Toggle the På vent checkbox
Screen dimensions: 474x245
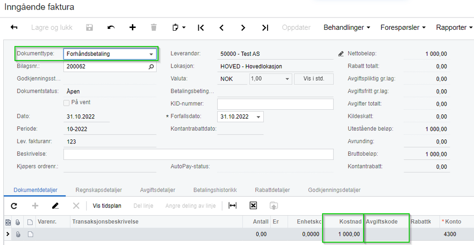[x=66, y=103]
